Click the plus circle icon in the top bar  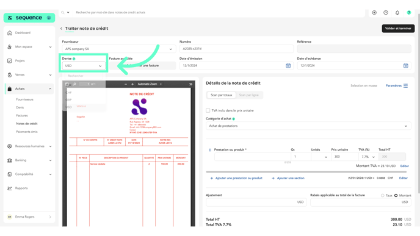(374, 13)
